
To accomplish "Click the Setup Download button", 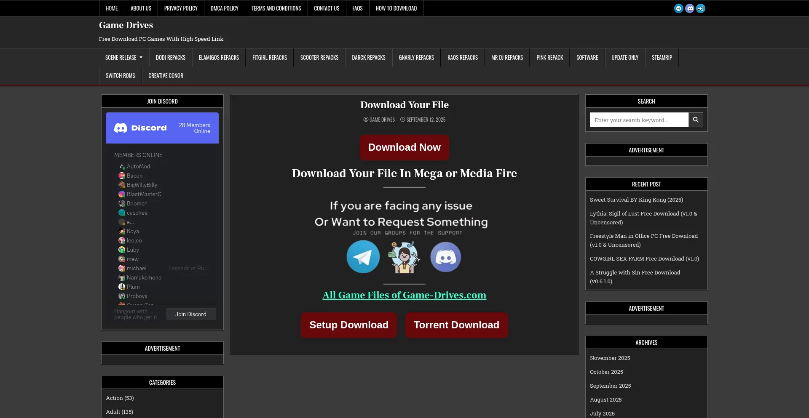I will pyautogui.click(x=348, y=325).
